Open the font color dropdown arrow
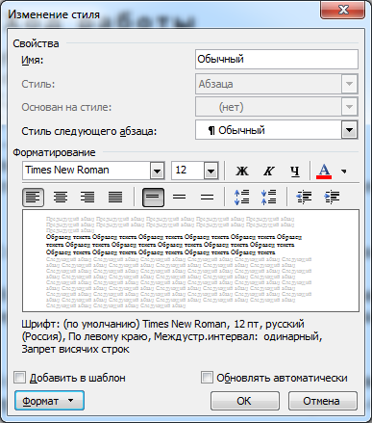This screenshot has height=423, width=372. (344, 172)
